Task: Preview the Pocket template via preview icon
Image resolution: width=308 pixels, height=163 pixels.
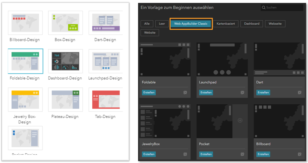Action: tap(242, 154)
